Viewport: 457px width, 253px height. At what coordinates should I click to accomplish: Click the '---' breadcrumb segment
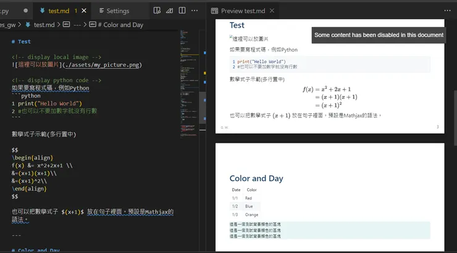pyautogui.click(x=77, y=25)
